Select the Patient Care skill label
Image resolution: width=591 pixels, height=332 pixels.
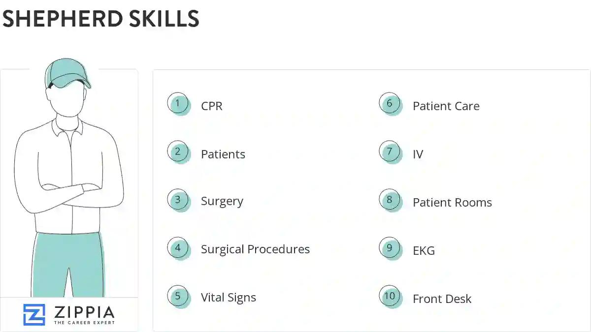click(x=446, y=106)
